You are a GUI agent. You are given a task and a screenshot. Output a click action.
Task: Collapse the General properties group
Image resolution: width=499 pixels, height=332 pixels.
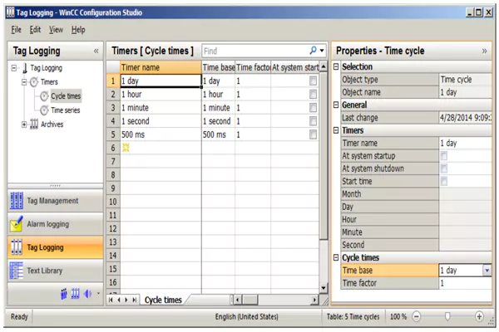coord(336,105)
